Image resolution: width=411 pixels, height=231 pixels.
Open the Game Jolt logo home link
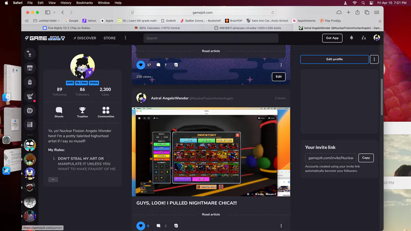click(x=45, y=38)
